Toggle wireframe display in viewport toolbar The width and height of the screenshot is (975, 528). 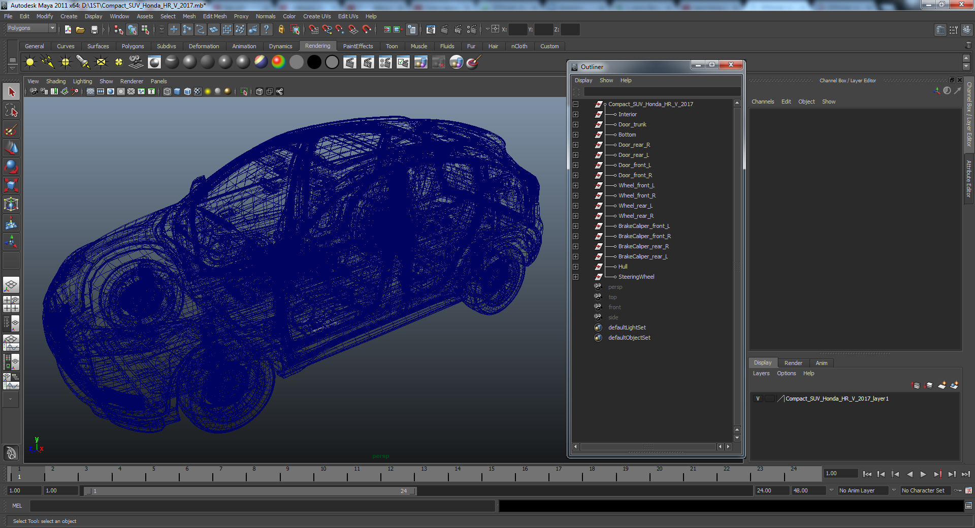click(167, 91)
